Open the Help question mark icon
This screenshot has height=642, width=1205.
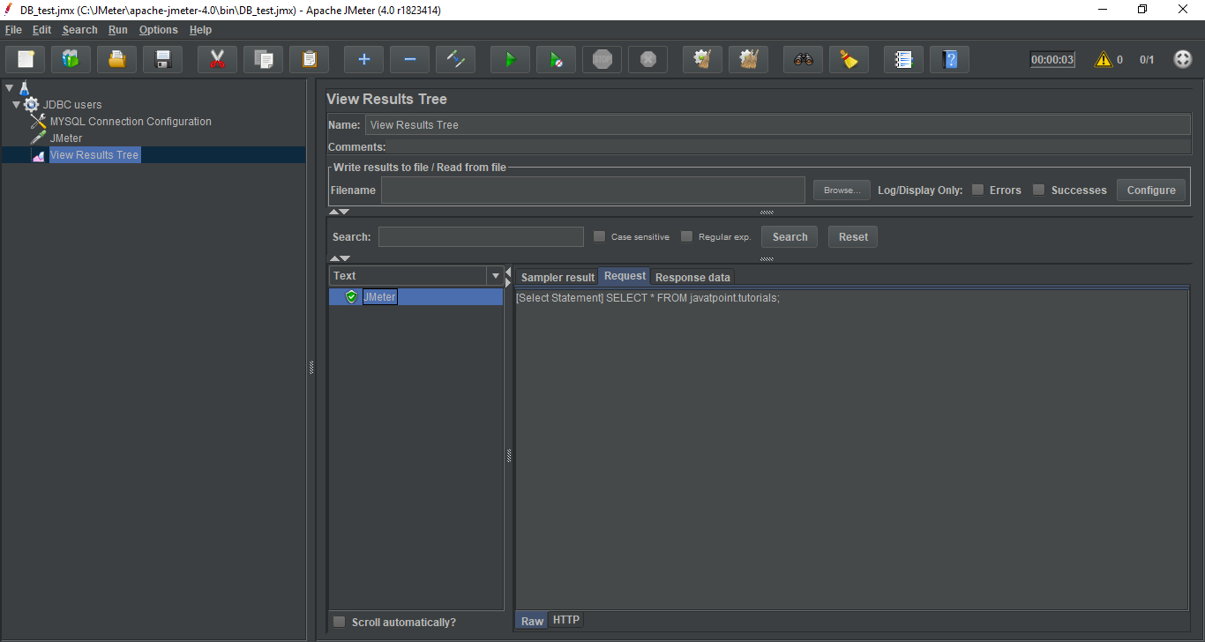pos(950,60)
